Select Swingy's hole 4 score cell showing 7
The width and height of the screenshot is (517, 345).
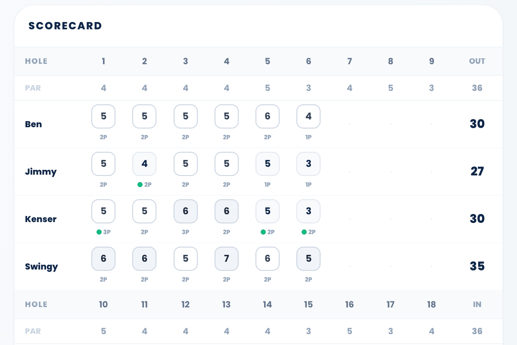click(x=227, y=259)
